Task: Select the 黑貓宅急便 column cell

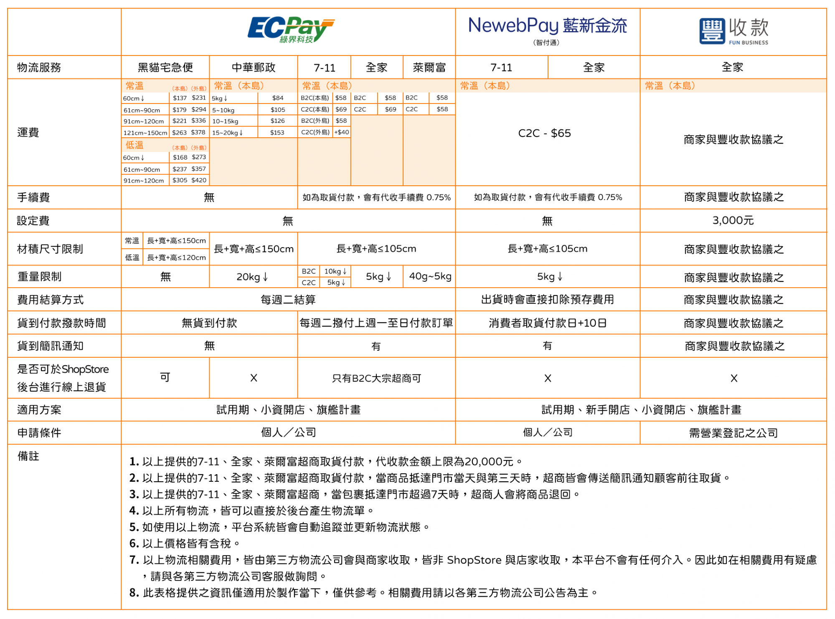Action: (x=165, y=67)
